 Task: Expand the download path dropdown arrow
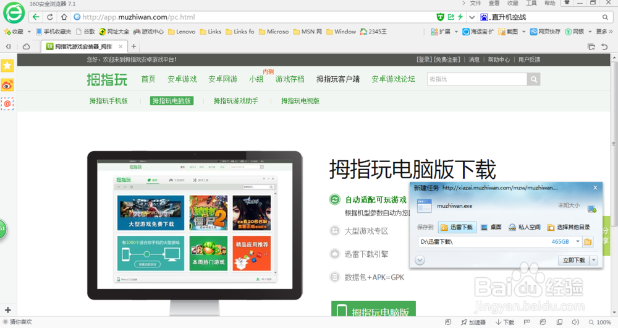pos(577,241)
